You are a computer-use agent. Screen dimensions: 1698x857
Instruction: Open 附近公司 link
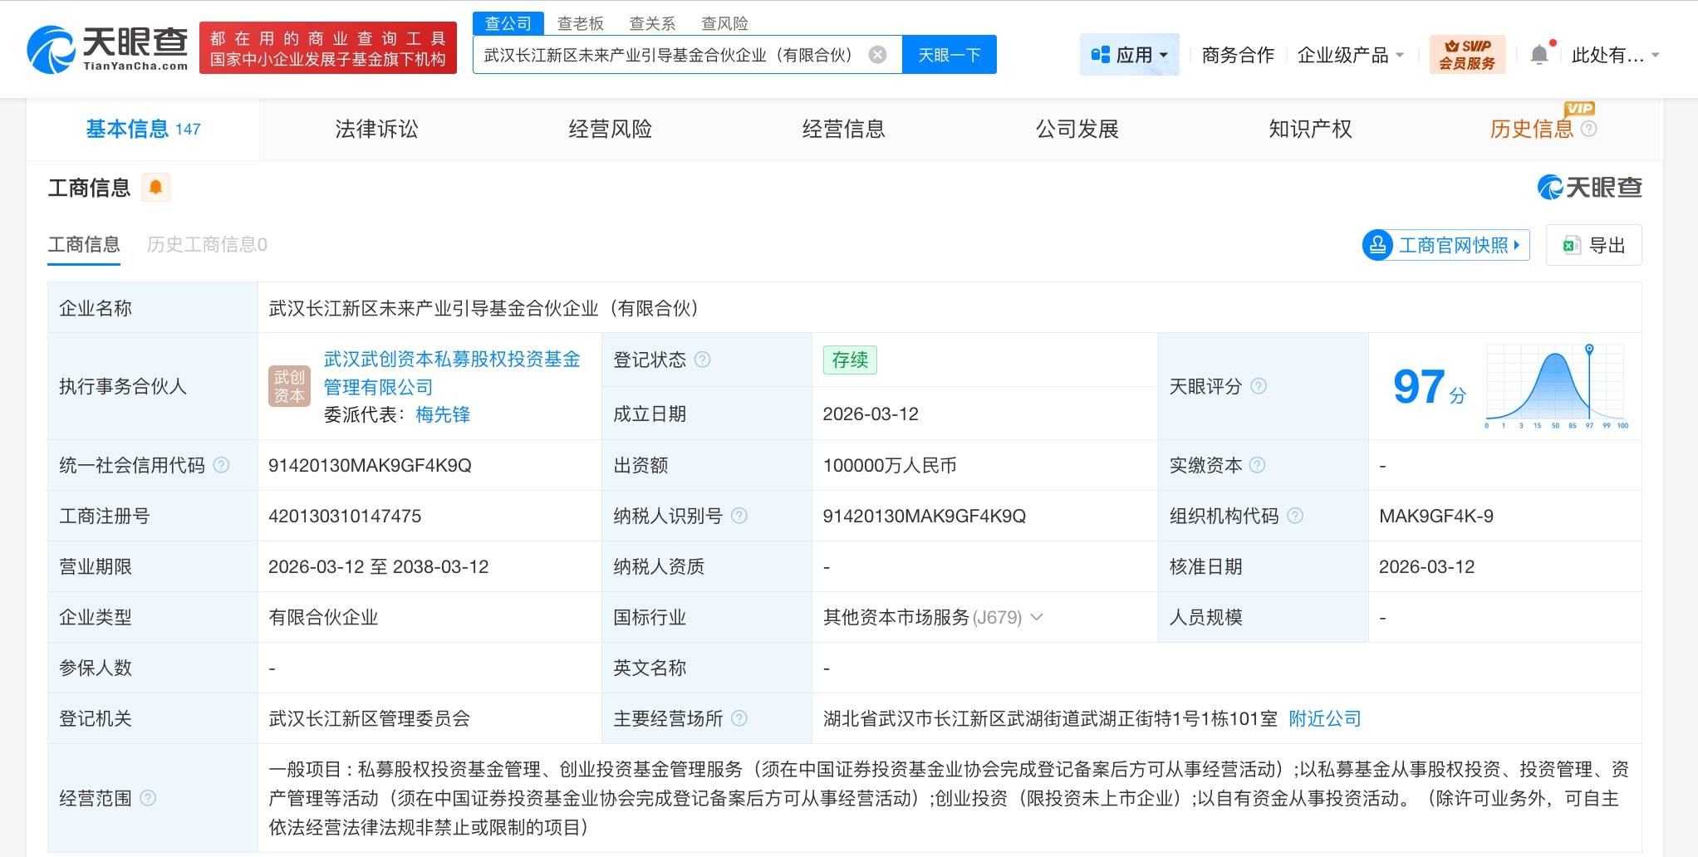coord(1324,718)
